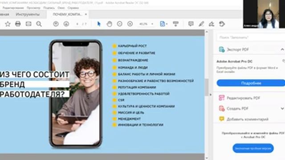This screenshot has height=160, width=285.
Task: Print the document using printer icon
Action: pyautogui.click(x=18, y=24)
